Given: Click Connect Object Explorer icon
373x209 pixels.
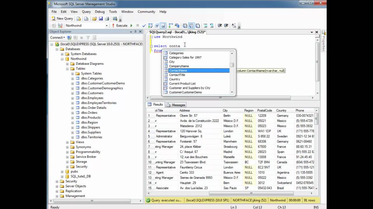Looking at the screenshot, I should coord(69,37).
